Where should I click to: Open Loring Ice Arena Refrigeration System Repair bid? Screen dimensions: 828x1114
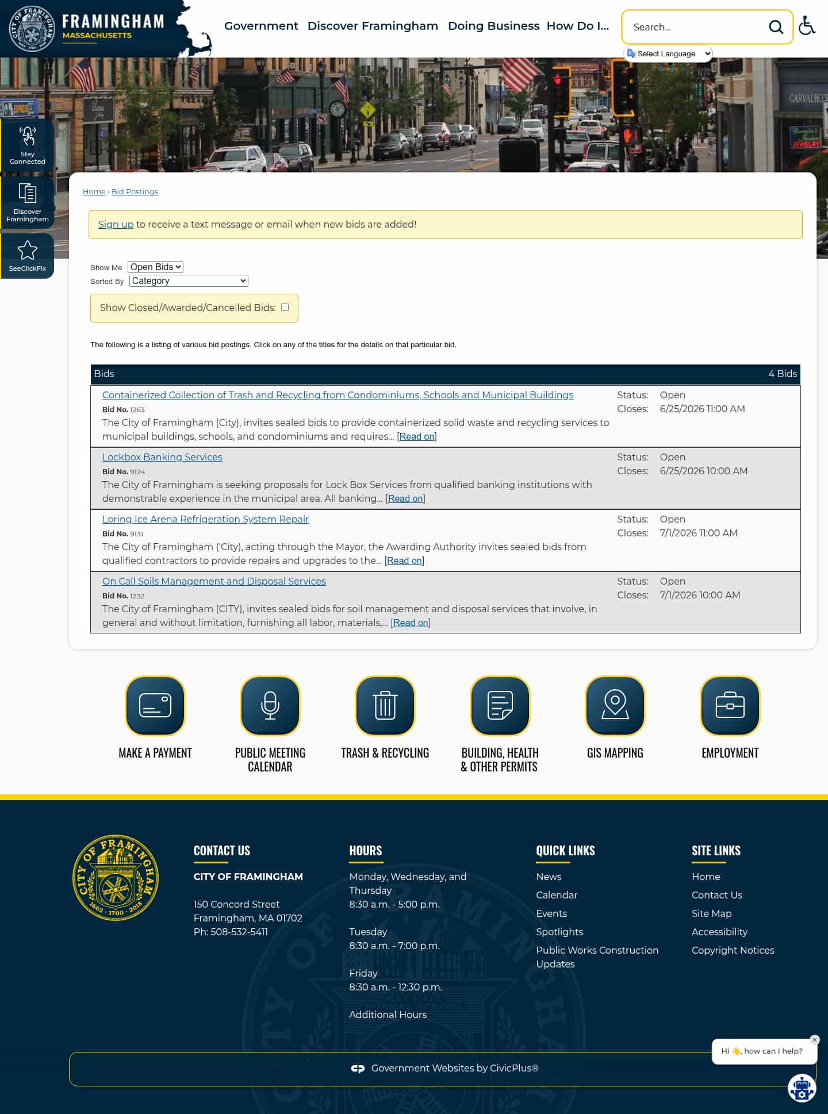coord(205,519)
